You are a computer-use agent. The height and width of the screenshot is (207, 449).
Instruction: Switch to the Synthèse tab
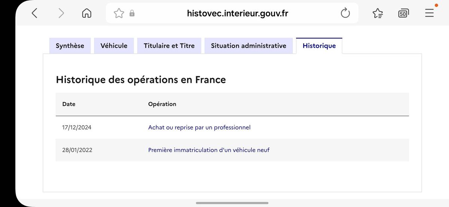pos(70,46)
